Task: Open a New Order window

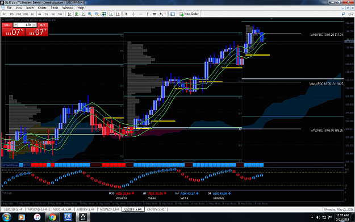Action: pyautogui.click(x=189, y=14)
